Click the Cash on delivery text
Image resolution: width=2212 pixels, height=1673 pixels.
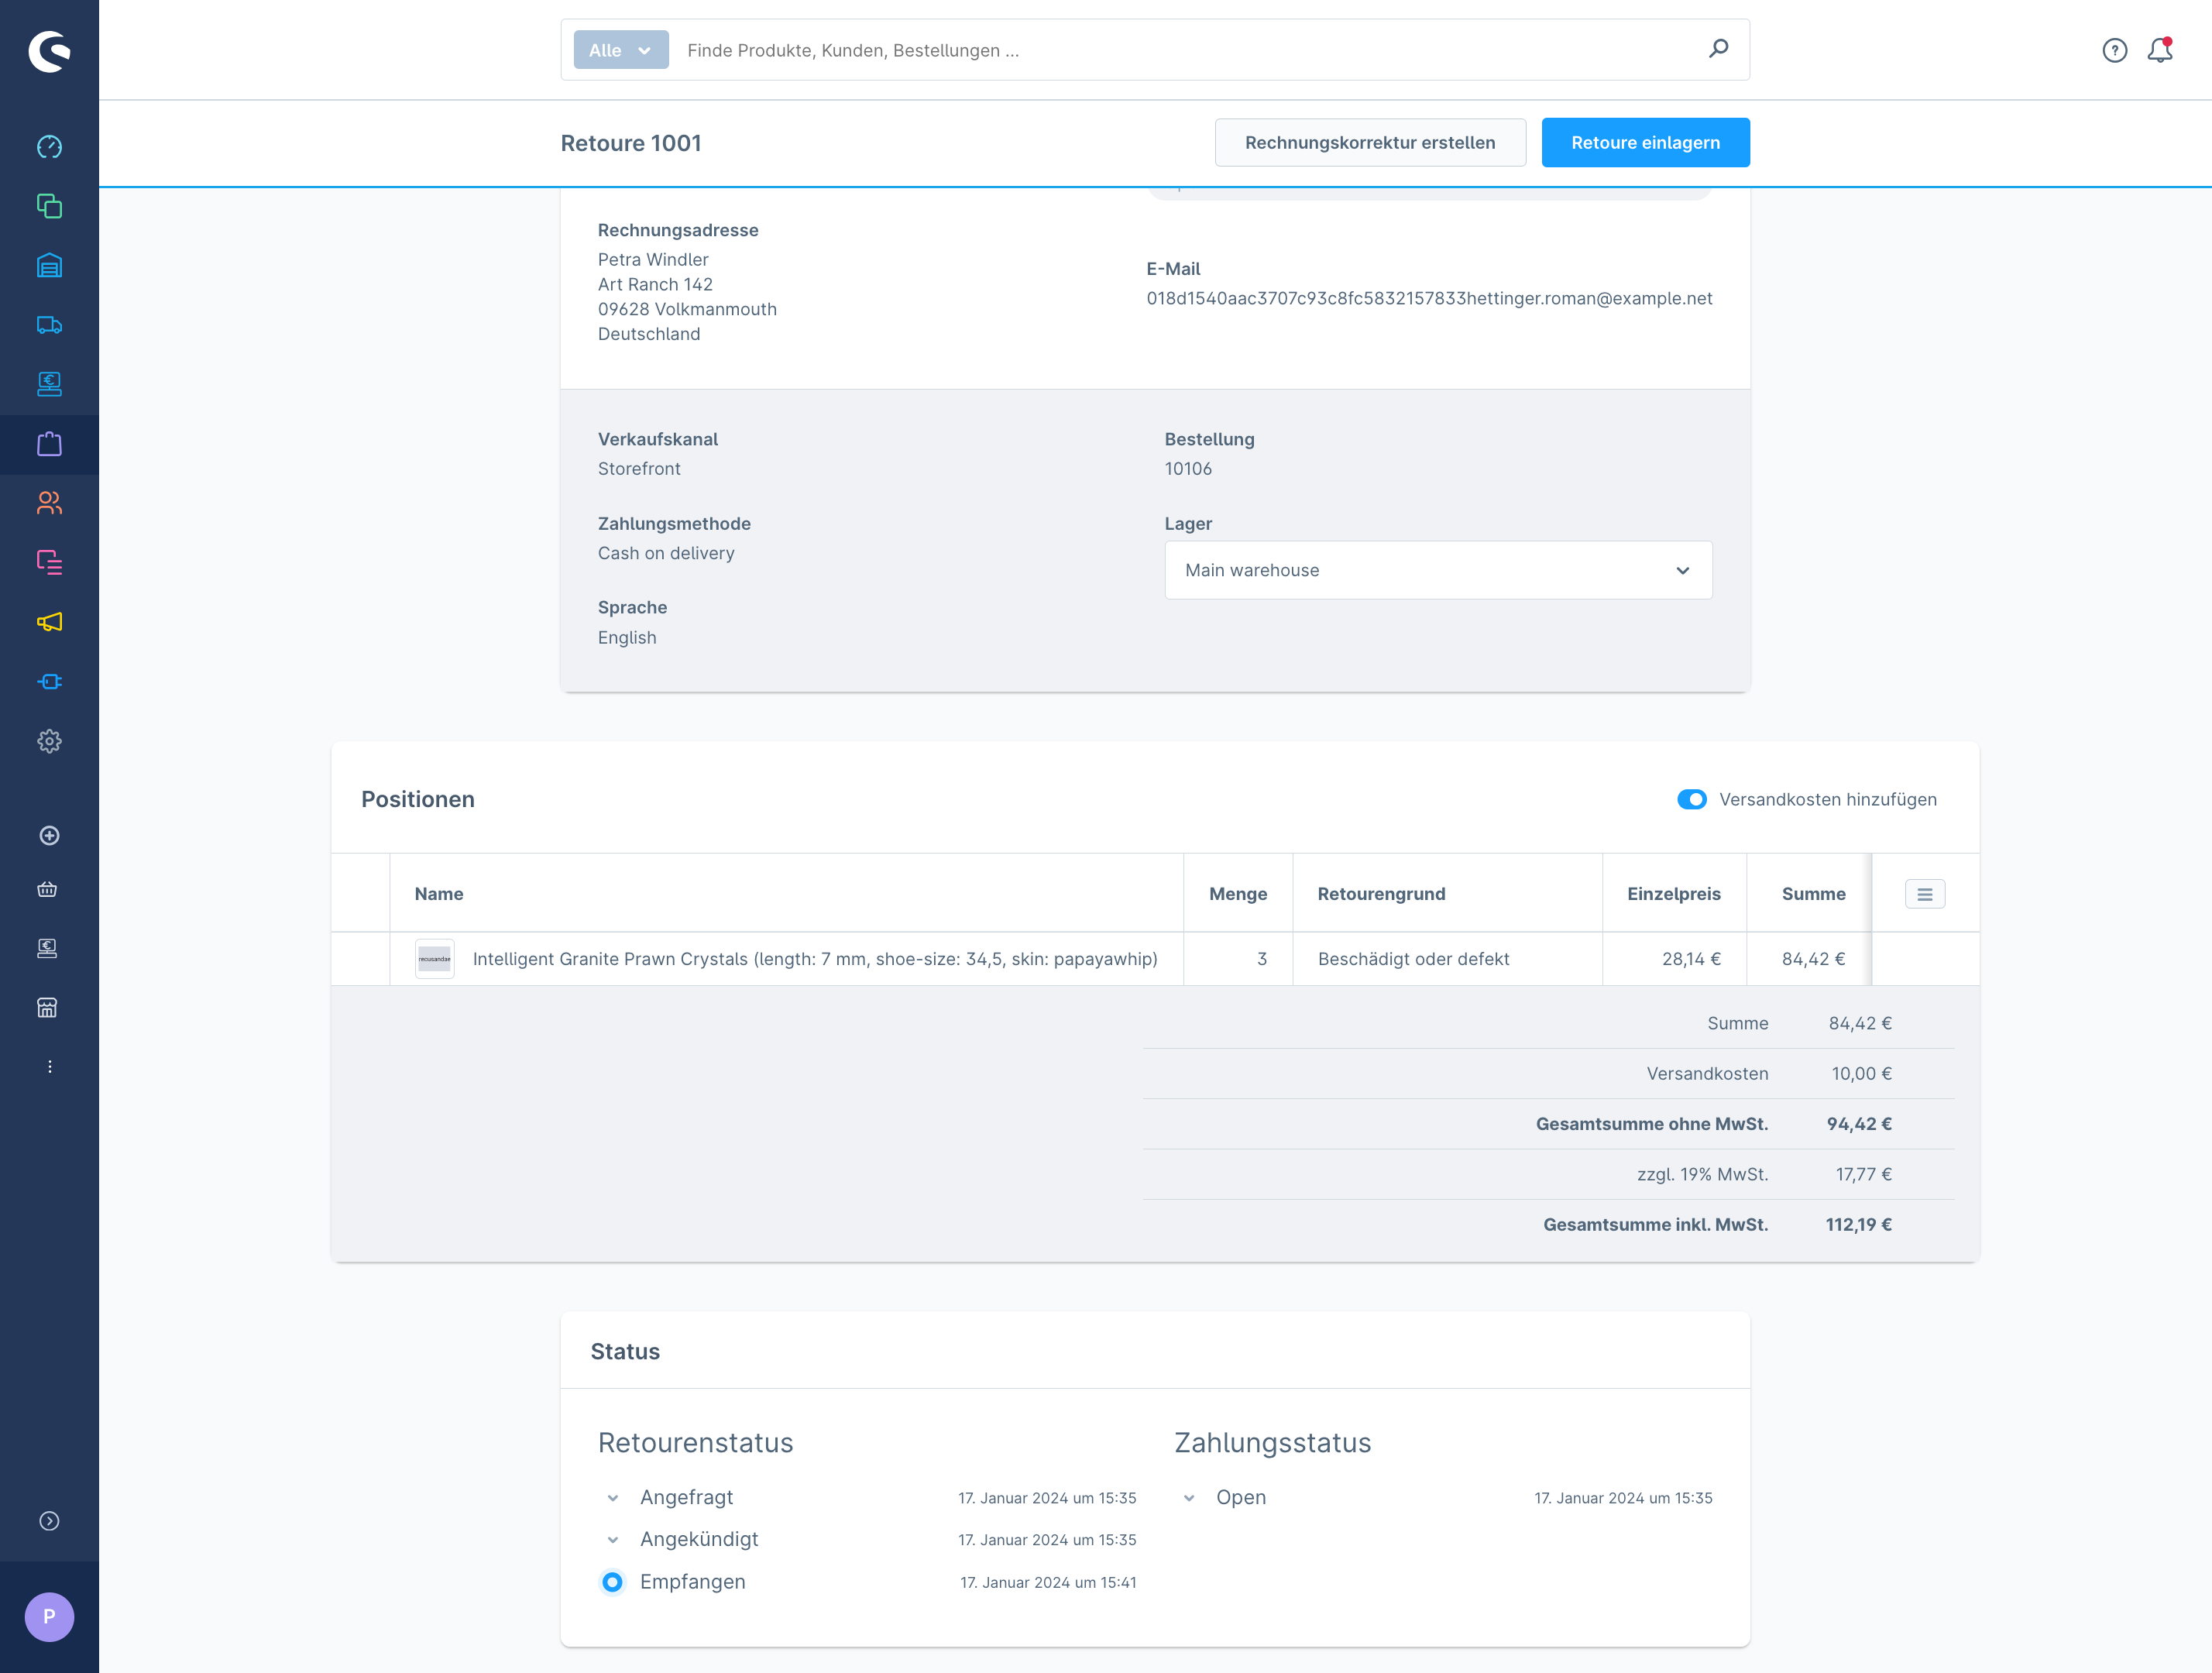pyautogui.click(x=666, y=553)
